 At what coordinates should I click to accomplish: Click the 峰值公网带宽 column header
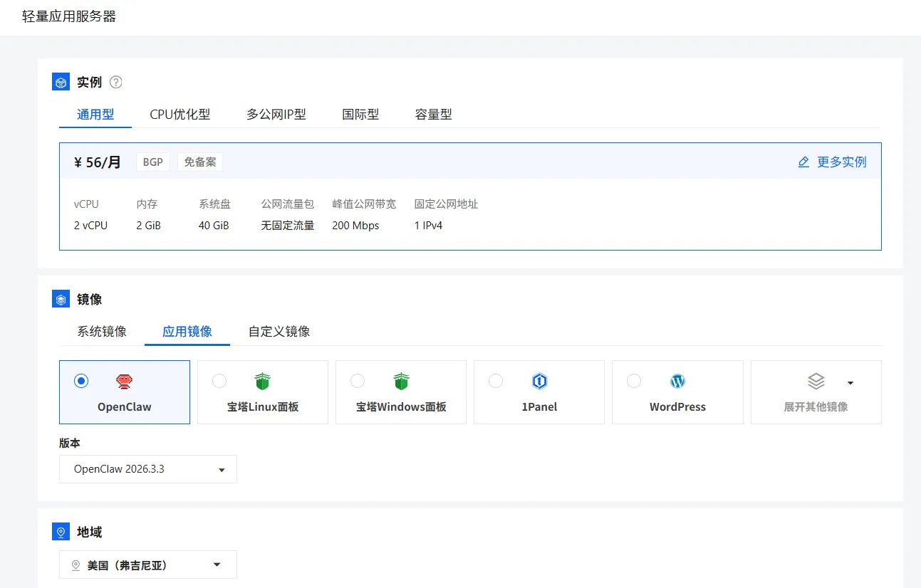click(364, 204)
